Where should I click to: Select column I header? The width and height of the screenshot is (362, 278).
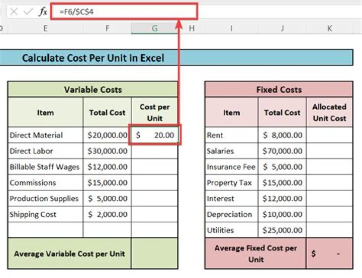231,29
